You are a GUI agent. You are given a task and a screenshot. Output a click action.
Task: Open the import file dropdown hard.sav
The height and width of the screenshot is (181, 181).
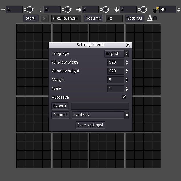tap(100, 115)
